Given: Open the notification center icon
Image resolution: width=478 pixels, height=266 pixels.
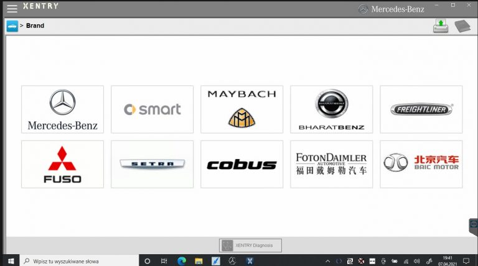Looking at the screenshot, I should coord(466,261).
